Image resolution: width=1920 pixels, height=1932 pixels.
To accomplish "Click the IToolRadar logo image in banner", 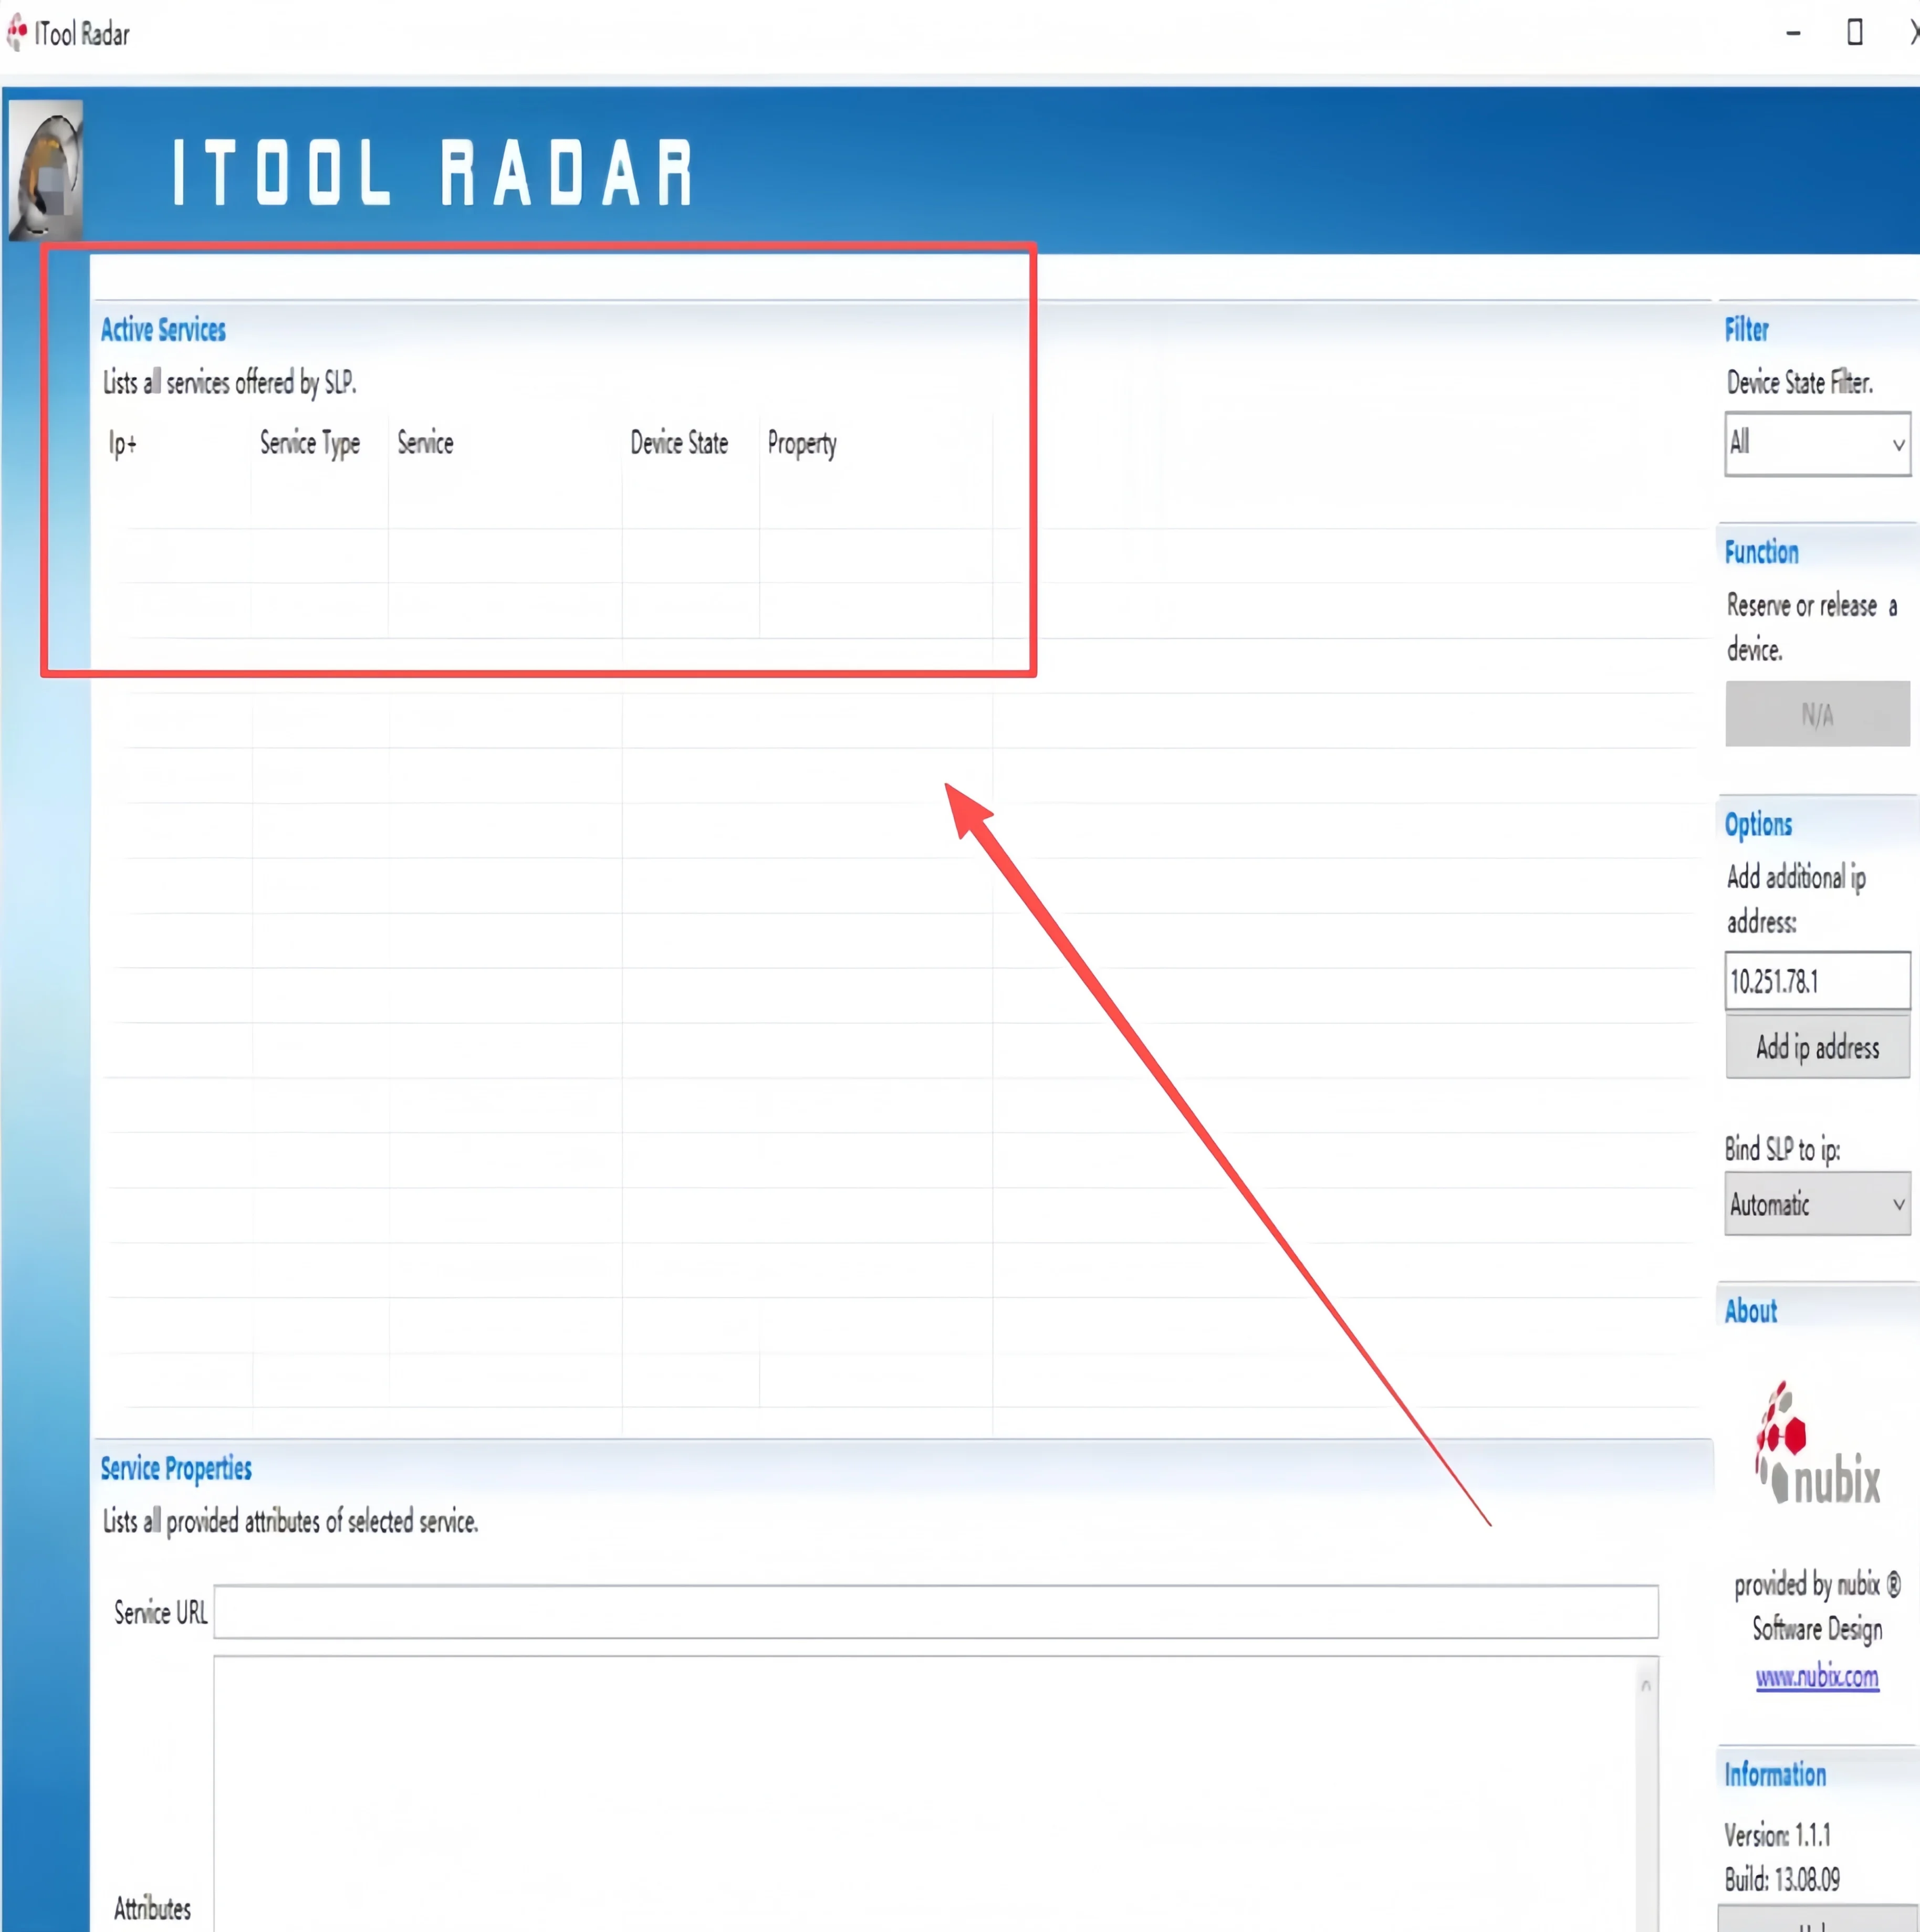I will (x=45, y=169).
